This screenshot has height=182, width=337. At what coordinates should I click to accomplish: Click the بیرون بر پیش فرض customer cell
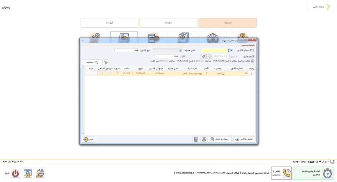tap(192, 73)
